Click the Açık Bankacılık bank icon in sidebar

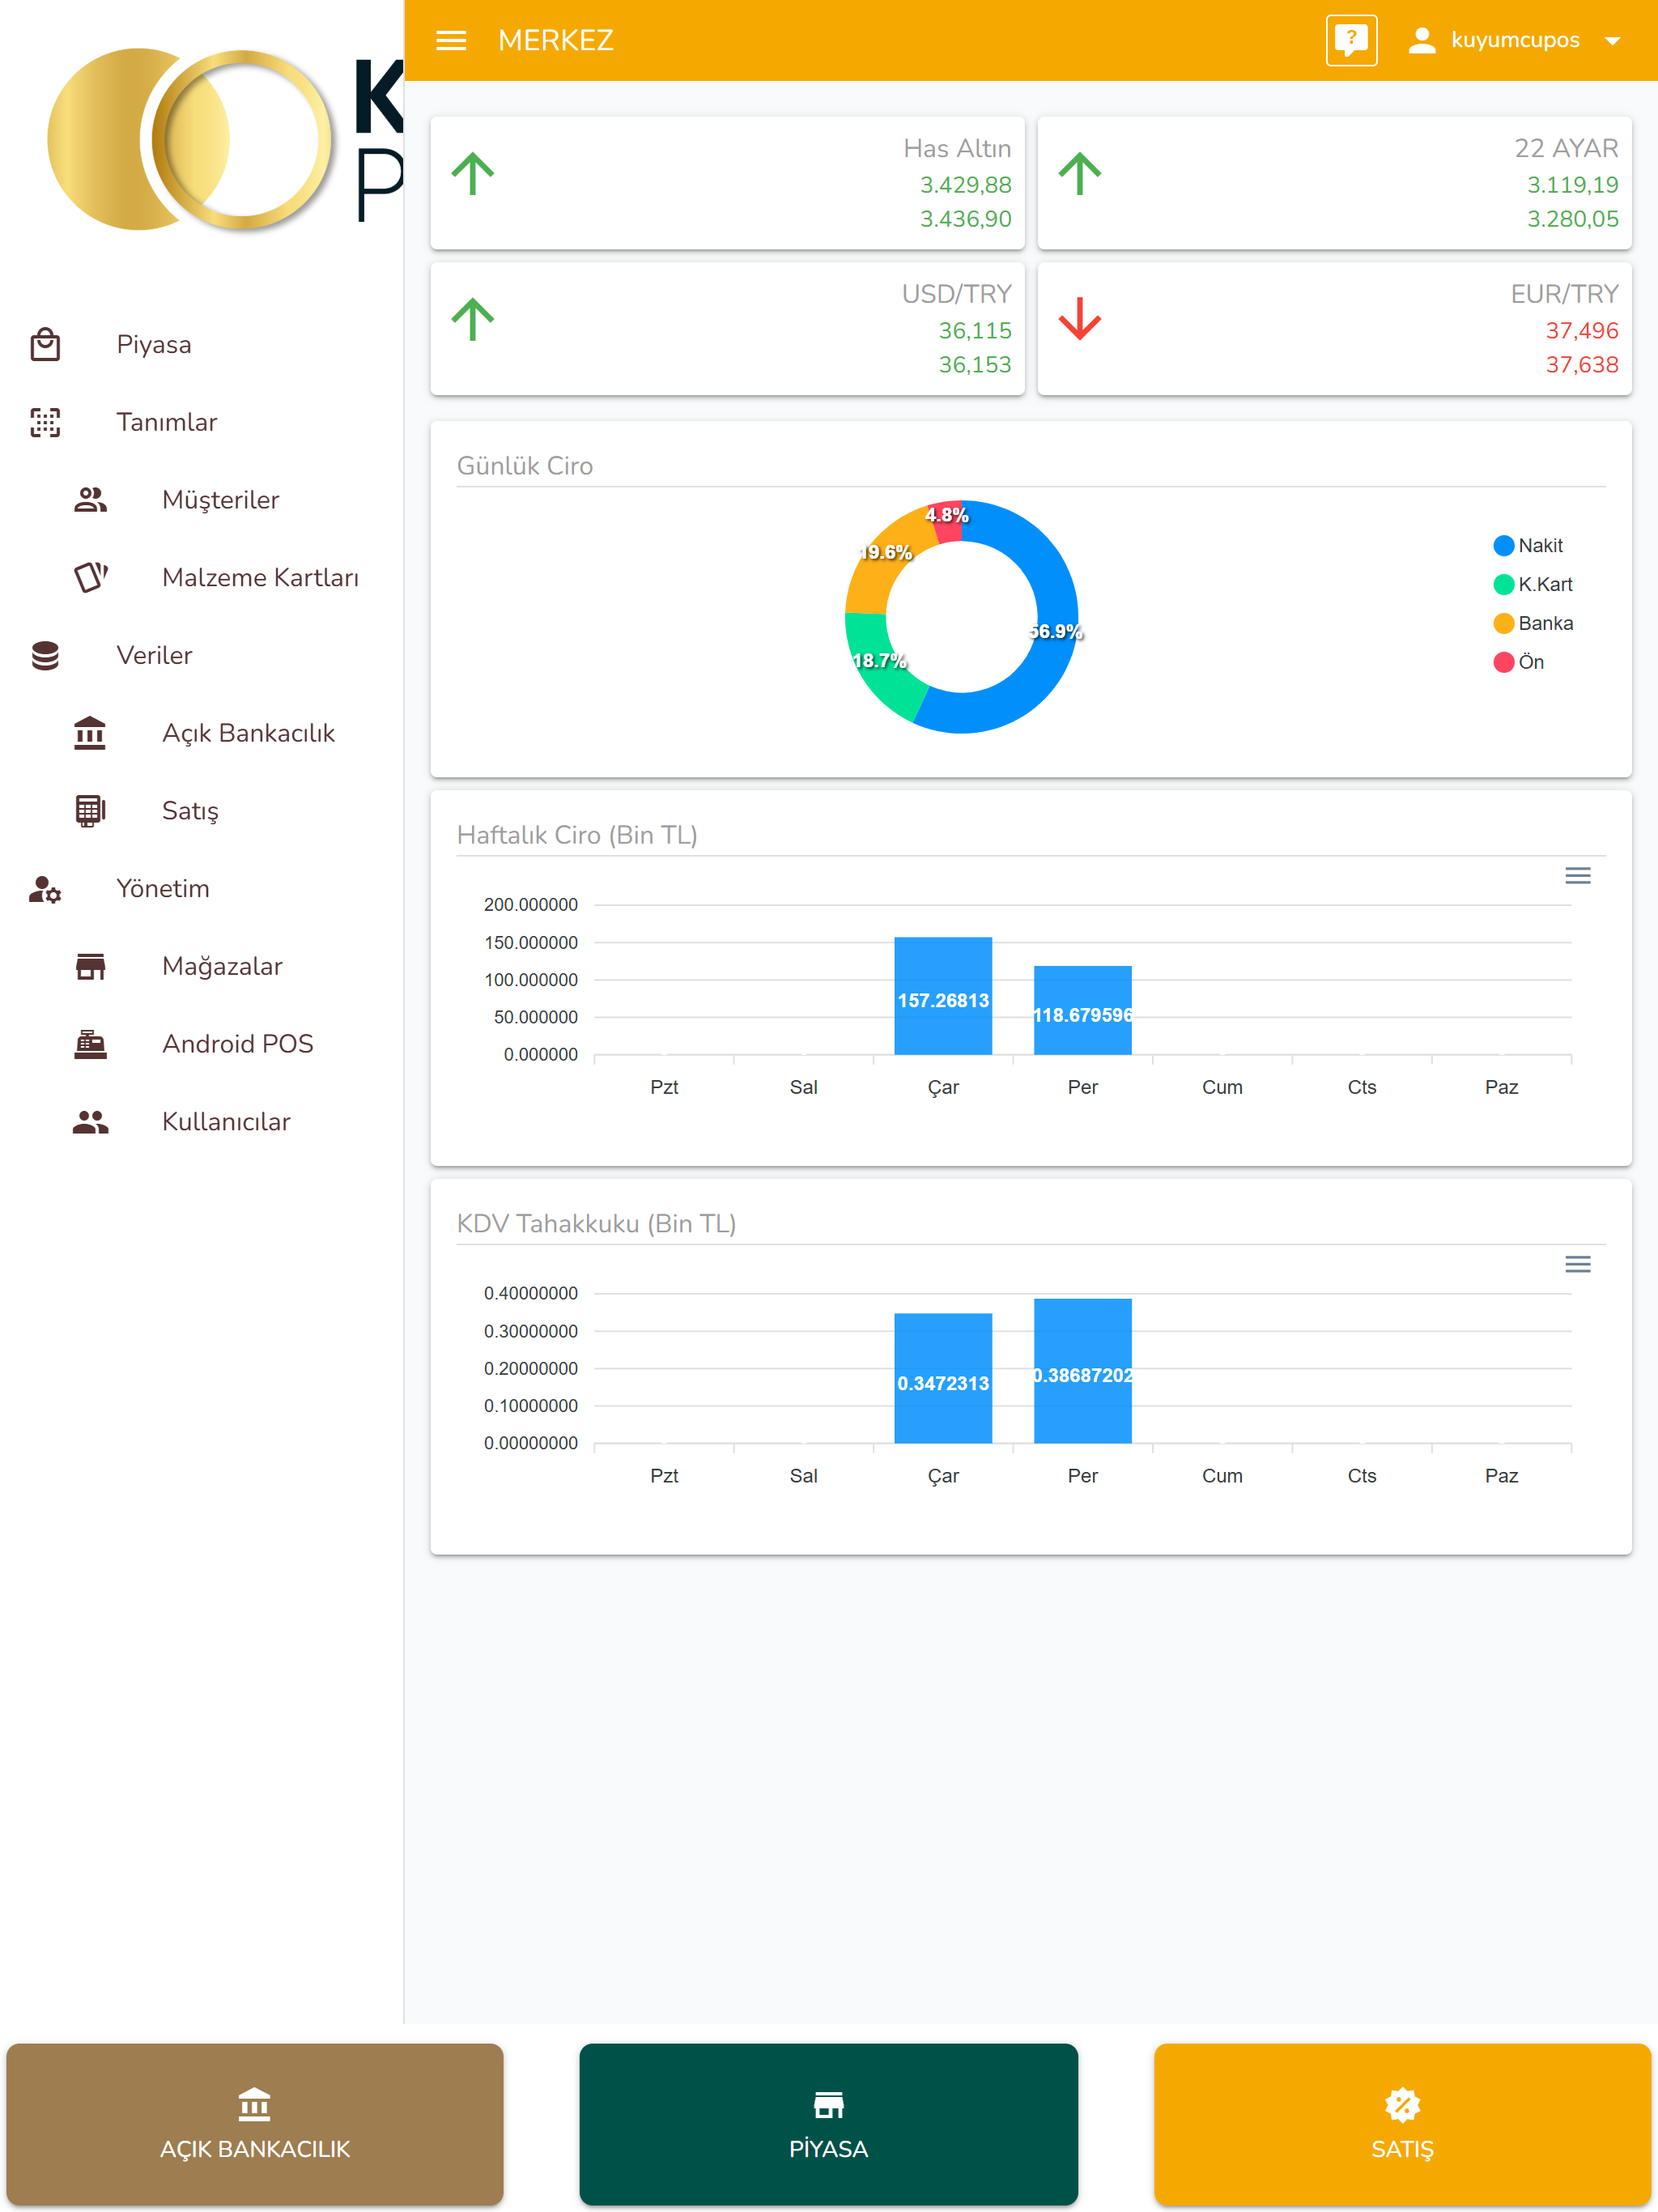tap(90, 733)
